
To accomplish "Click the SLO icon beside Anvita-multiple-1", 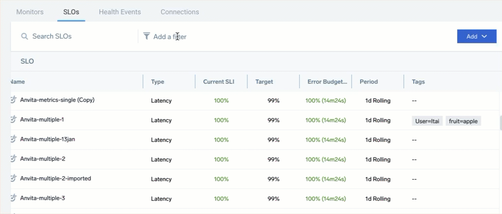I will coord(14,120).
